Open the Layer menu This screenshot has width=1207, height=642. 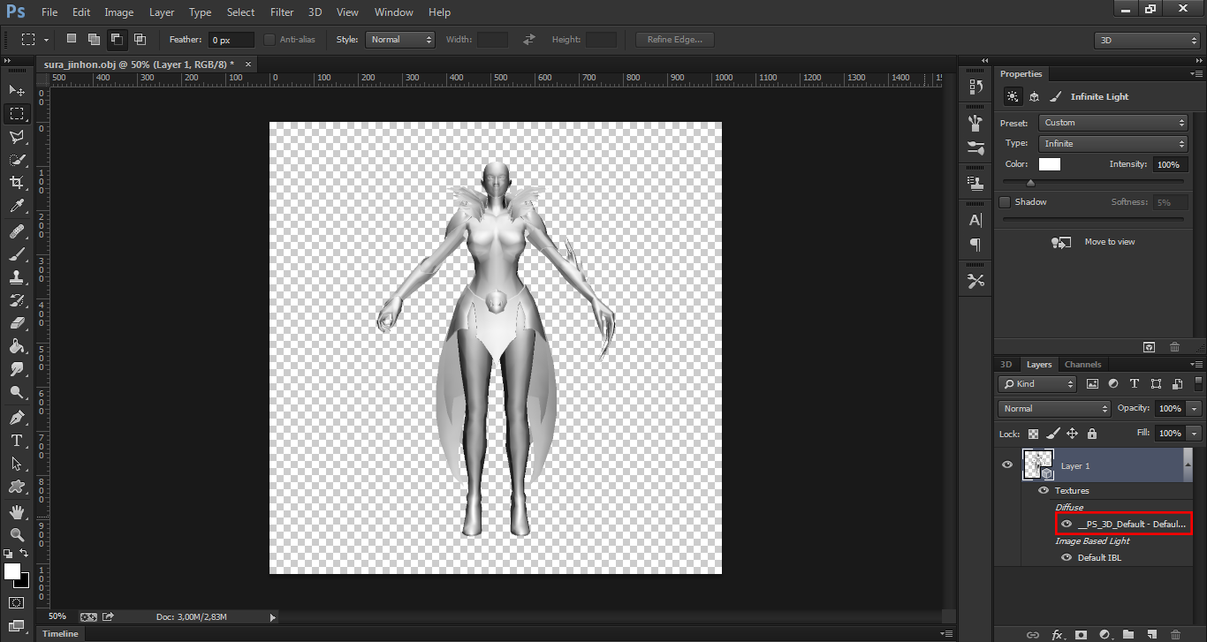(x=162, y=12)
